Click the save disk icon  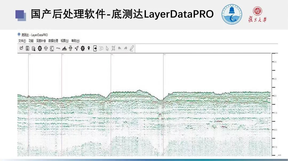pos(27,48)
